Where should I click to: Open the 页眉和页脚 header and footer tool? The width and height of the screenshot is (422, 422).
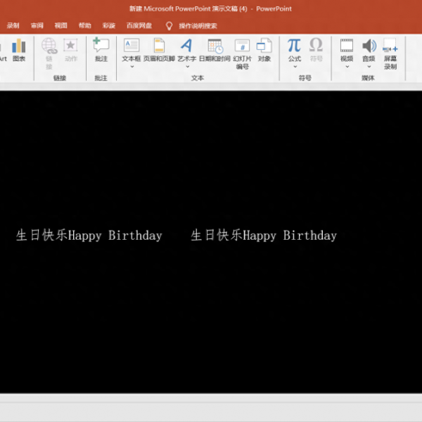[159, 49]
